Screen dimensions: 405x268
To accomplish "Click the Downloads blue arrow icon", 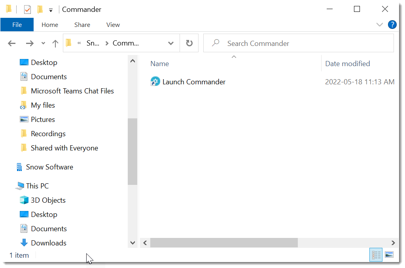I will [x=24, y=243].
